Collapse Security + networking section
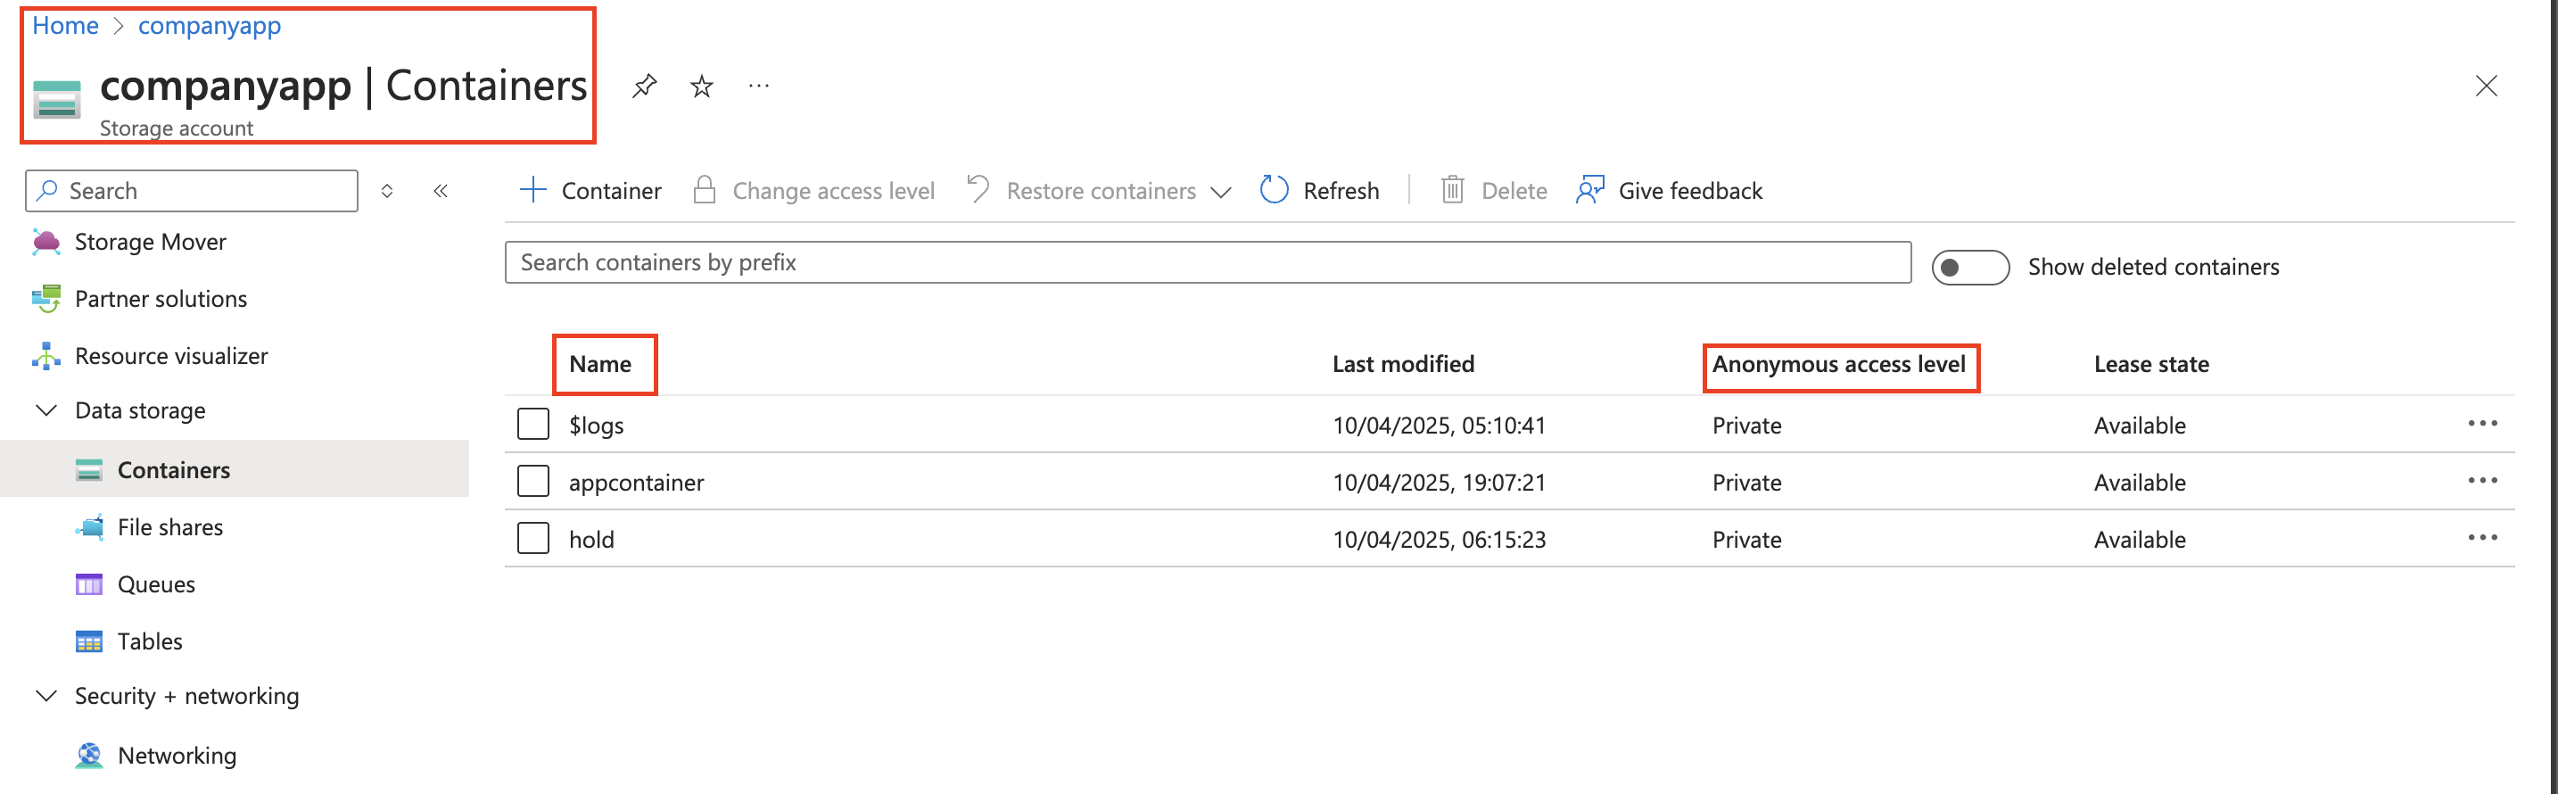The width and height of the screenshot is (2558, 794). (x=45, y=696)
